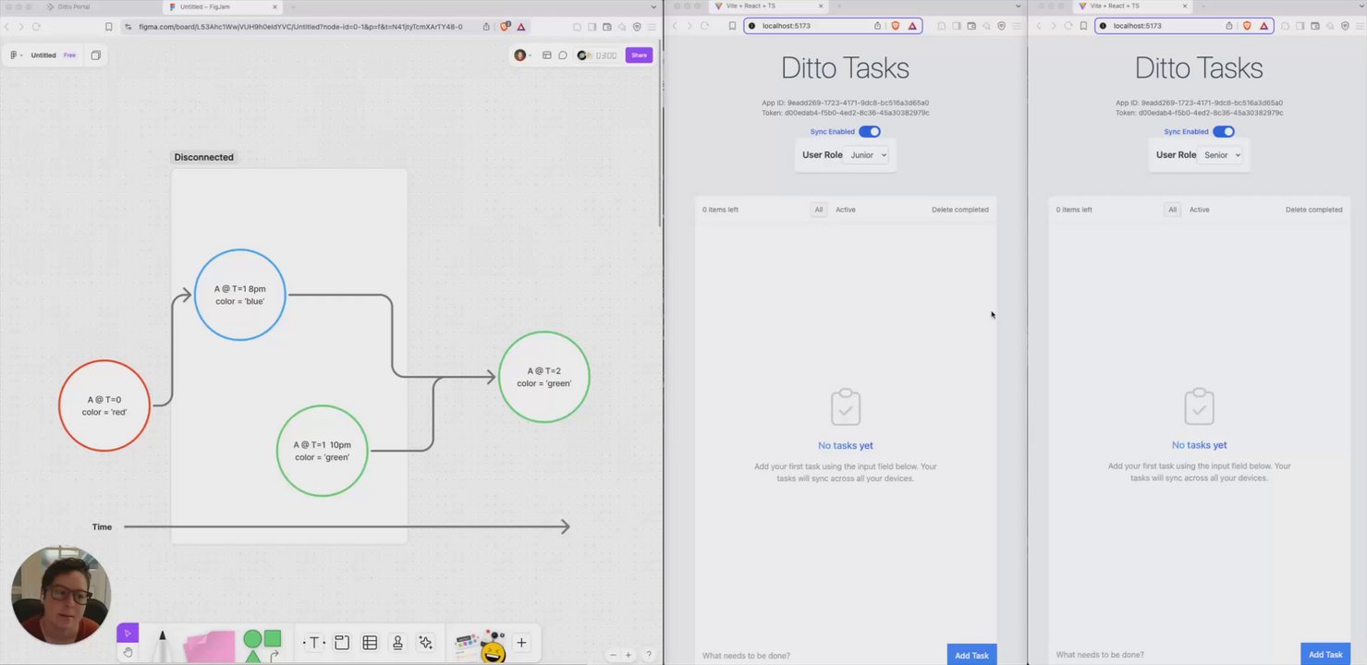Screen dimensions: 1367x665
Task: Click Delete completed in the Senior window
Action: coord(1314,210)
